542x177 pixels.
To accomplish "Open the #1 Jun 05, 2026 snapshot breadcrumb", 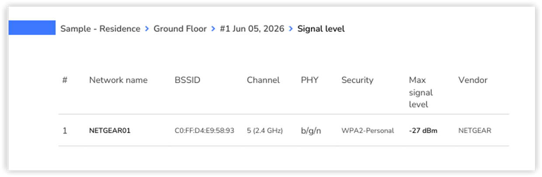I will tap(252, 29).
